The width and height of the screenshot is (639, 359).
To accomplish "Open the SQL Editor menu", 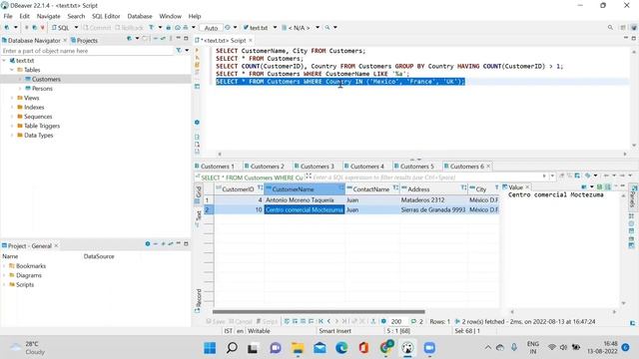I will coord(106,16).
